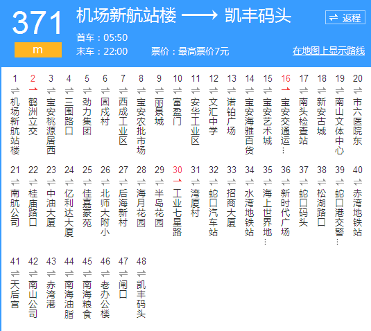Click the two-way arrow icon above 蛇口码头
This screenshot has width=371, height=331.
coord(304,182)
